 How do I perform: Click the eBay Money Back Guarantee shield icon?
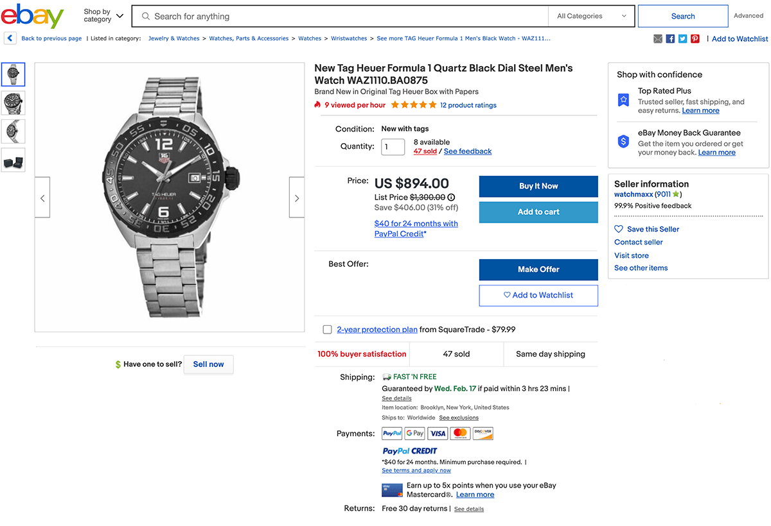click(x=623, y=141)
